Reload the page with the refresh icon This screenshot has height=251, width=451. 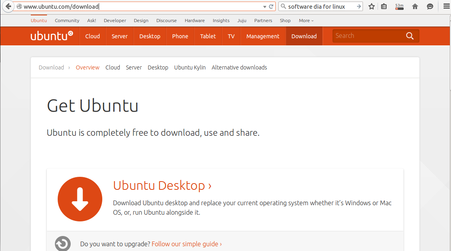click(271, 6)
